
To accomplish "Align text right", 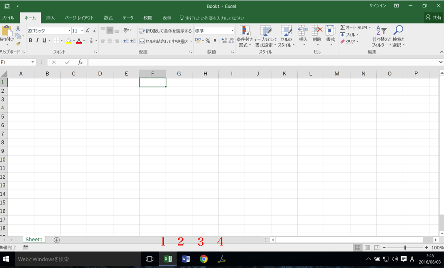I will (116, 41).
